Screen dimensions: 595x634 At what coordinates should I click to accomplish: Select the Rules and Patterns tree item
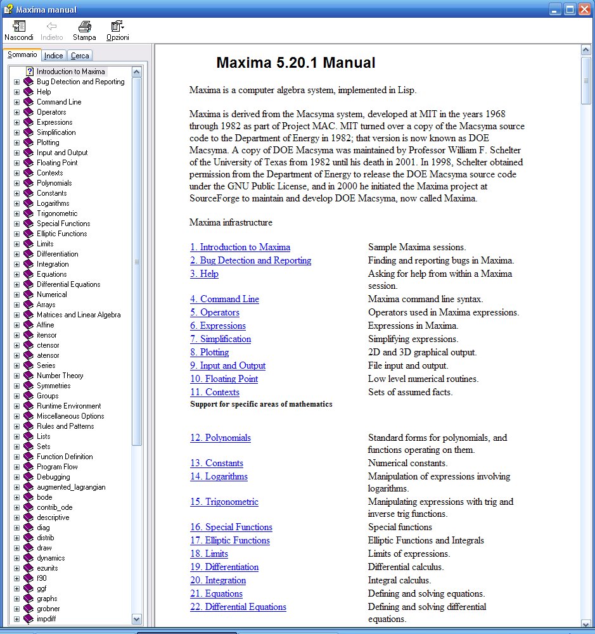65,426
